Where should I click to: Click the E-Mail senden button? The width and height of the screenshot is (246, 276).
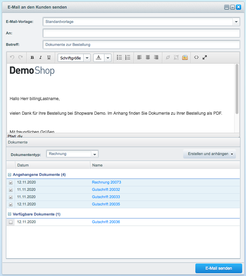click(x=218, y=268)
